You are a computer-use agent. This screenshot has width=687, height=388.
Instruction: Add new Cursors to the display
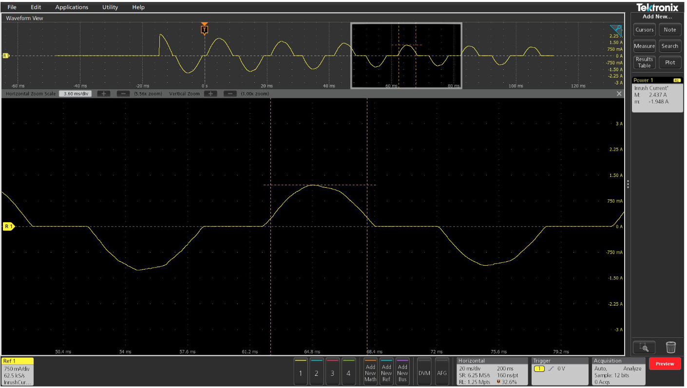(644, 30)
